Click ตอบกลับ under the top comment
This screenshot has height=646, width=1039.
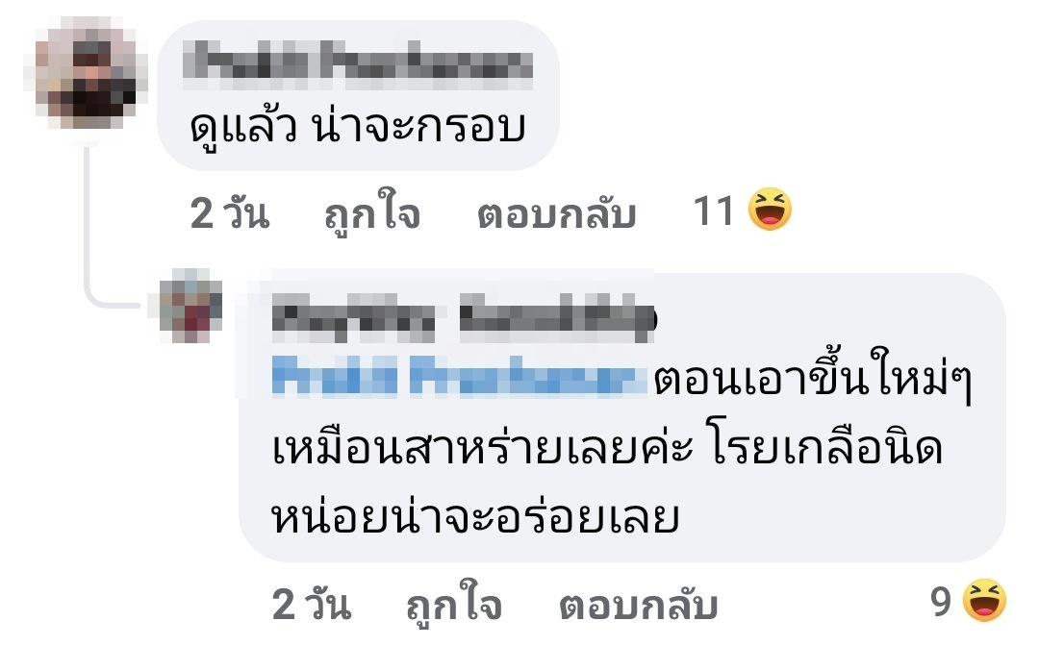557,214
